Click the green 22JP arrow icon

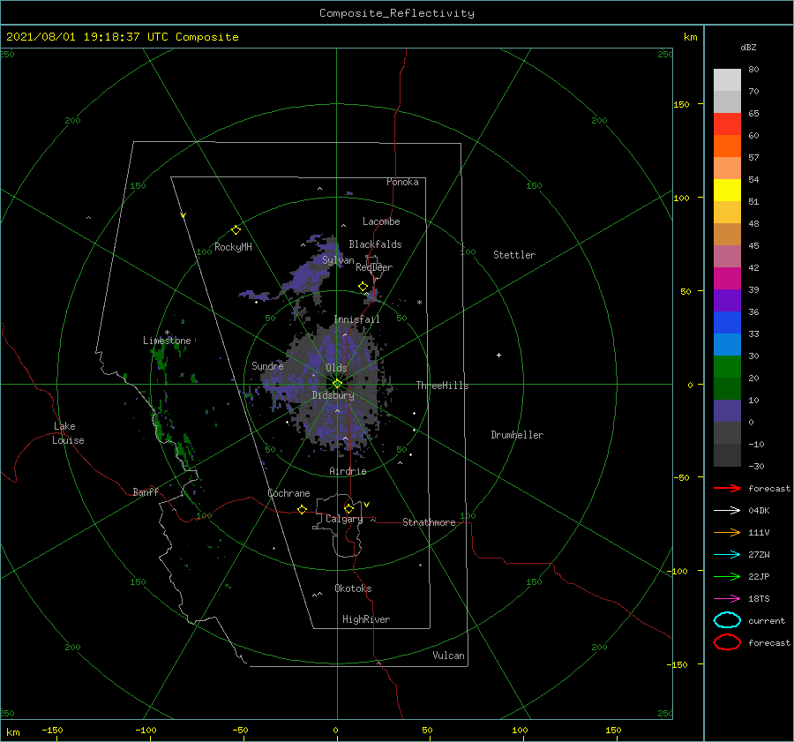point(727,576)
